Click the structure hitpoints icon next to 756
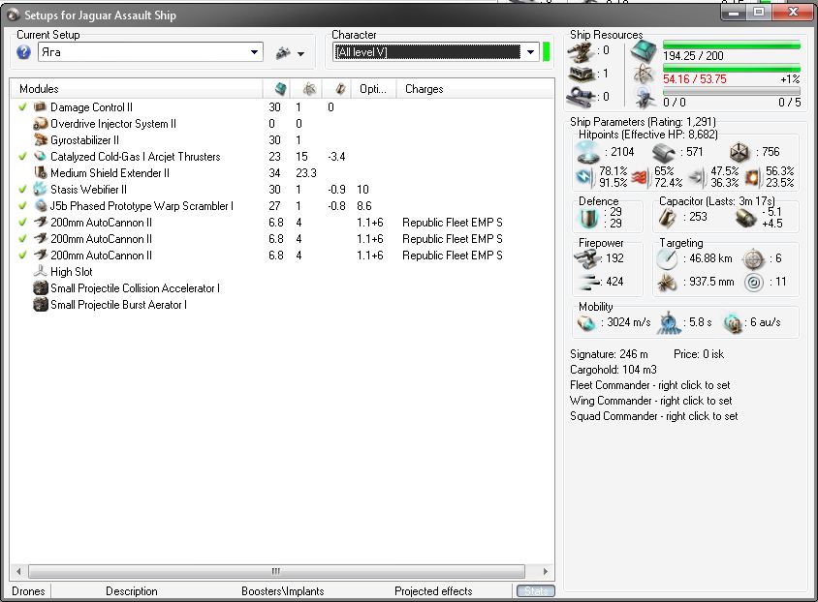The width and height of the screenshot is (818, 602). pyautogui.click(x=739, y=153)
